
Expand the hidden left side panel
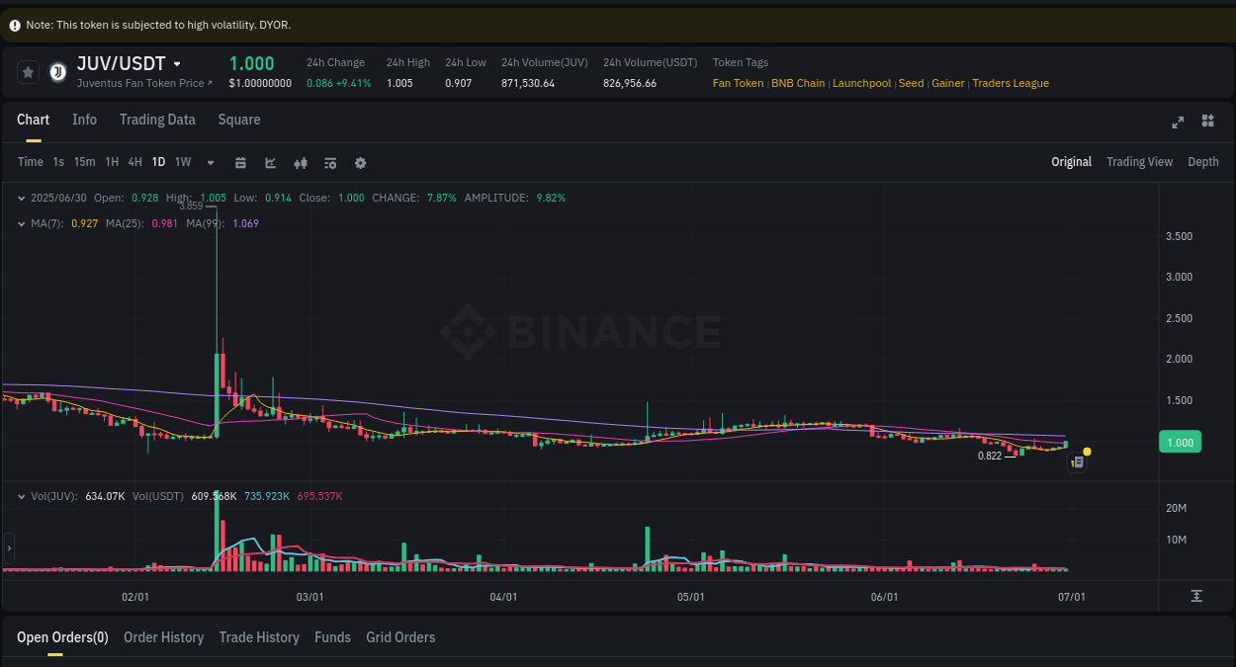8,547
